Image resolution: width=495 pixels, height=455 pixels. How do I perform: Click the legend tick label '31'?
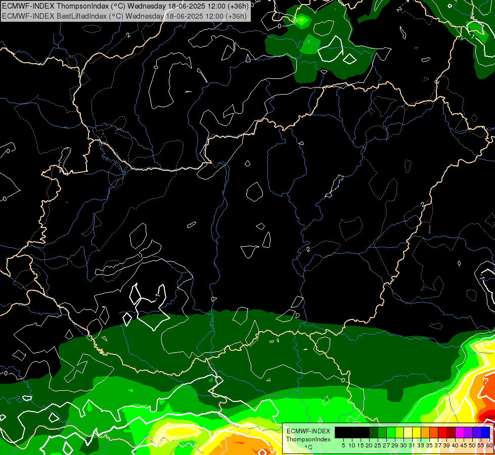[x=412, y=445]
